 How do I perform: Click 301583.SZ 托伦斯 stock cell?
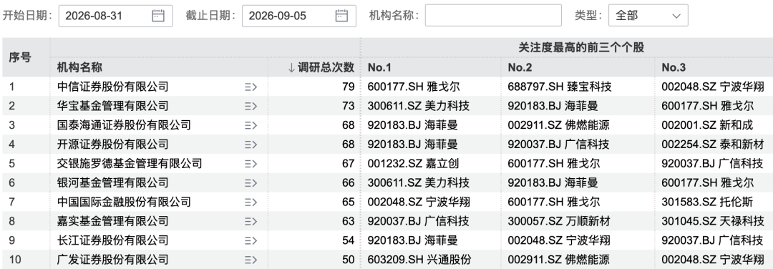707,202
